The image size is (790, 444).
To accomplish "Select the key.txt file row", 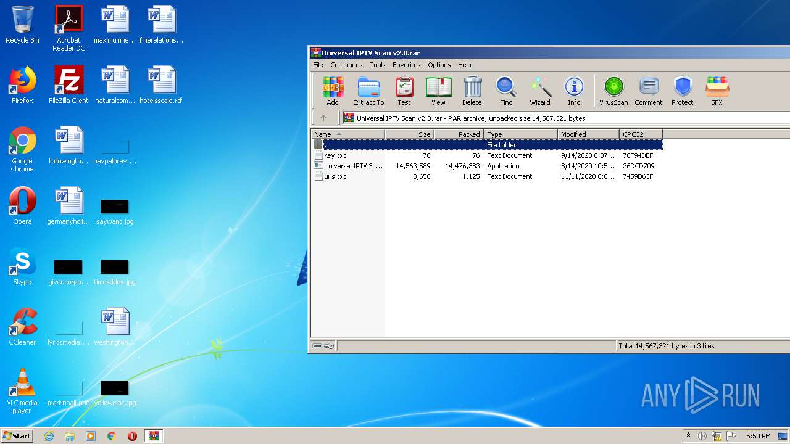I will 487,155.
